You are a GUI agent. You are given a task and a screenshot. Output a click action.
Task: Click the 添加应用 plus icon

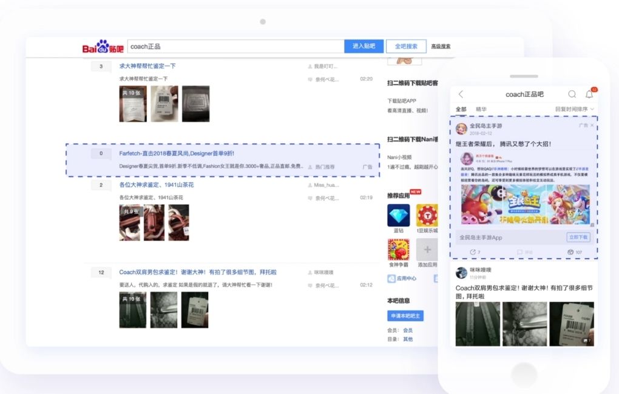click(x=428, y=249)
